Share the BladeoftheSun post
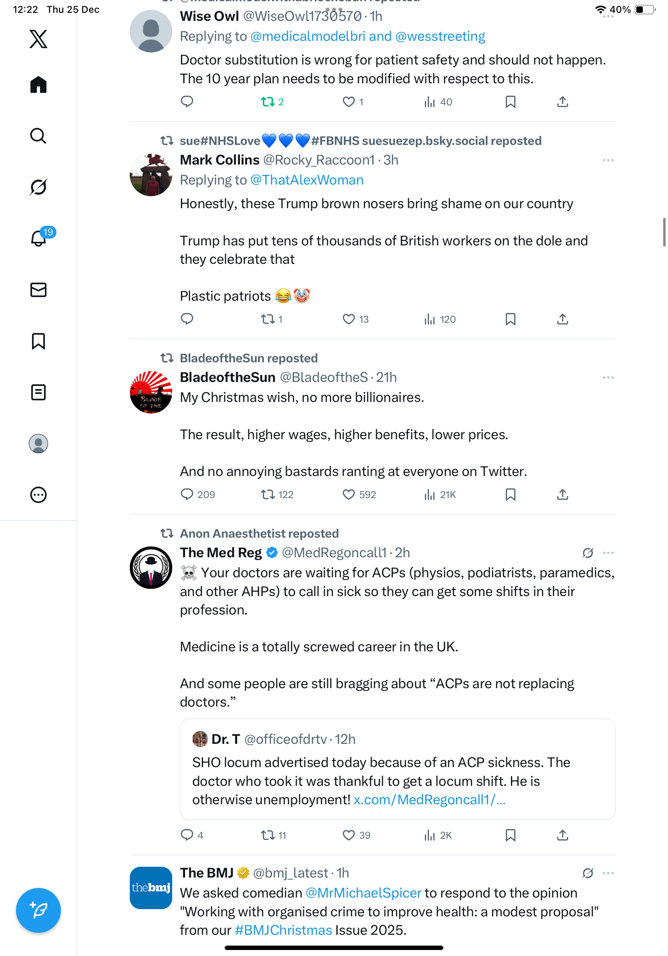This screenshot has height=956, width=668. pos(562,495)
